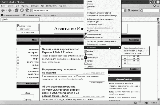The width and height of the screenshot is (160, 105).
Task: Open the myukraine.info link
Action: 72,79
